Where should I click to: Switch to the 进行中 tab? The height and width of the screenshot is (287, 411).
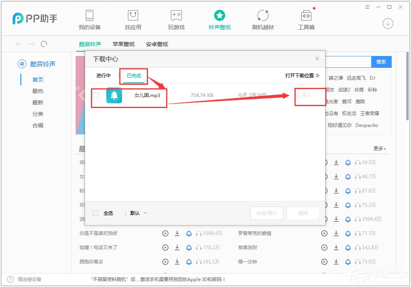tap(103, 75)
